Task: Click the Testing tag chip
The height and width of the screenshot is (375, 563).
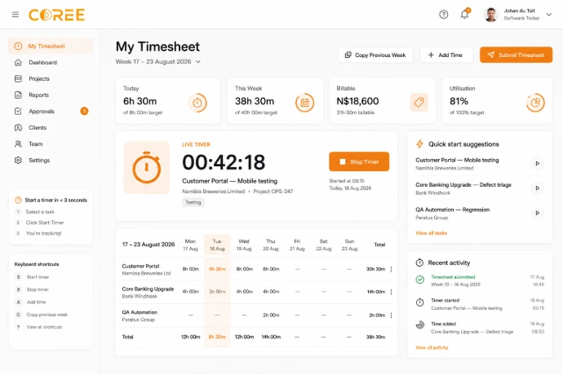Action: point(193,202)
